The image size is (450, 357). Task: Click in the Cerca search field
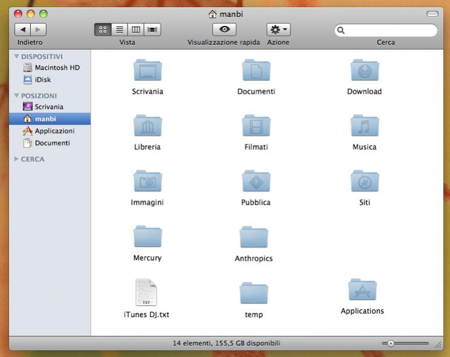pyautogui.click(x=386, y=30)
